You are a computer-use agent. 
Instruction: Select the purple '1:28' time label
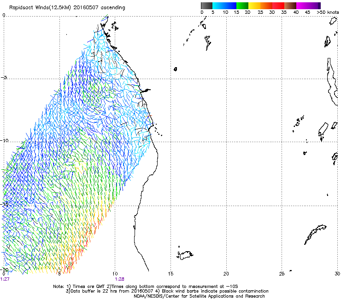click(120, 279)
